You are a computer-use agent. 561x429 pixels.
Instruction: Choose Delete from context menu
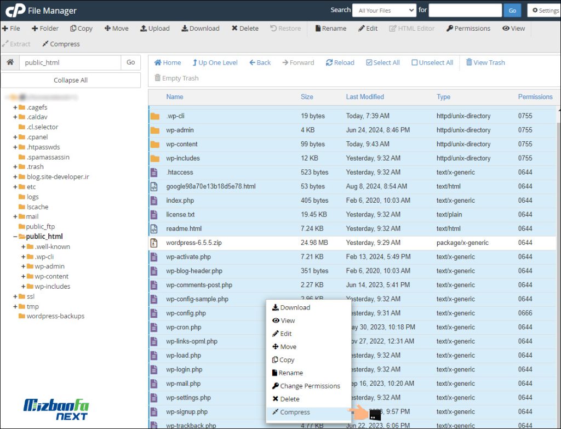pos(308,399)
